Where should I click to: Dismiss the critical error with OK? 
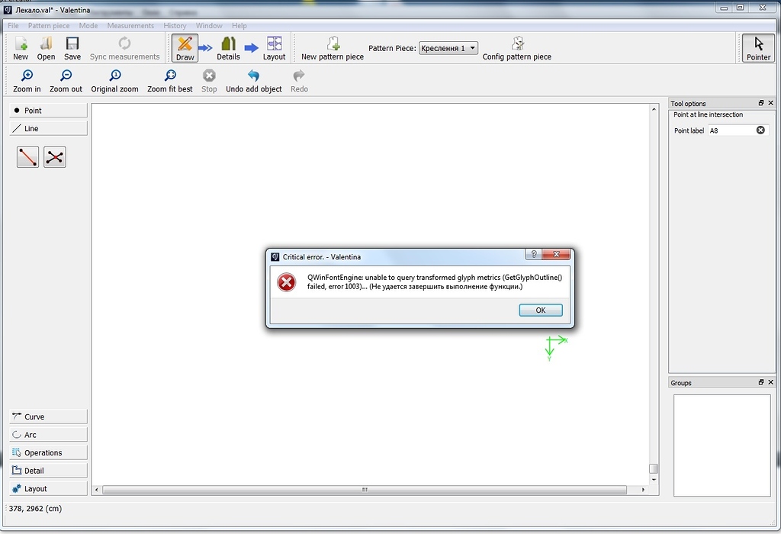[540, 310]
